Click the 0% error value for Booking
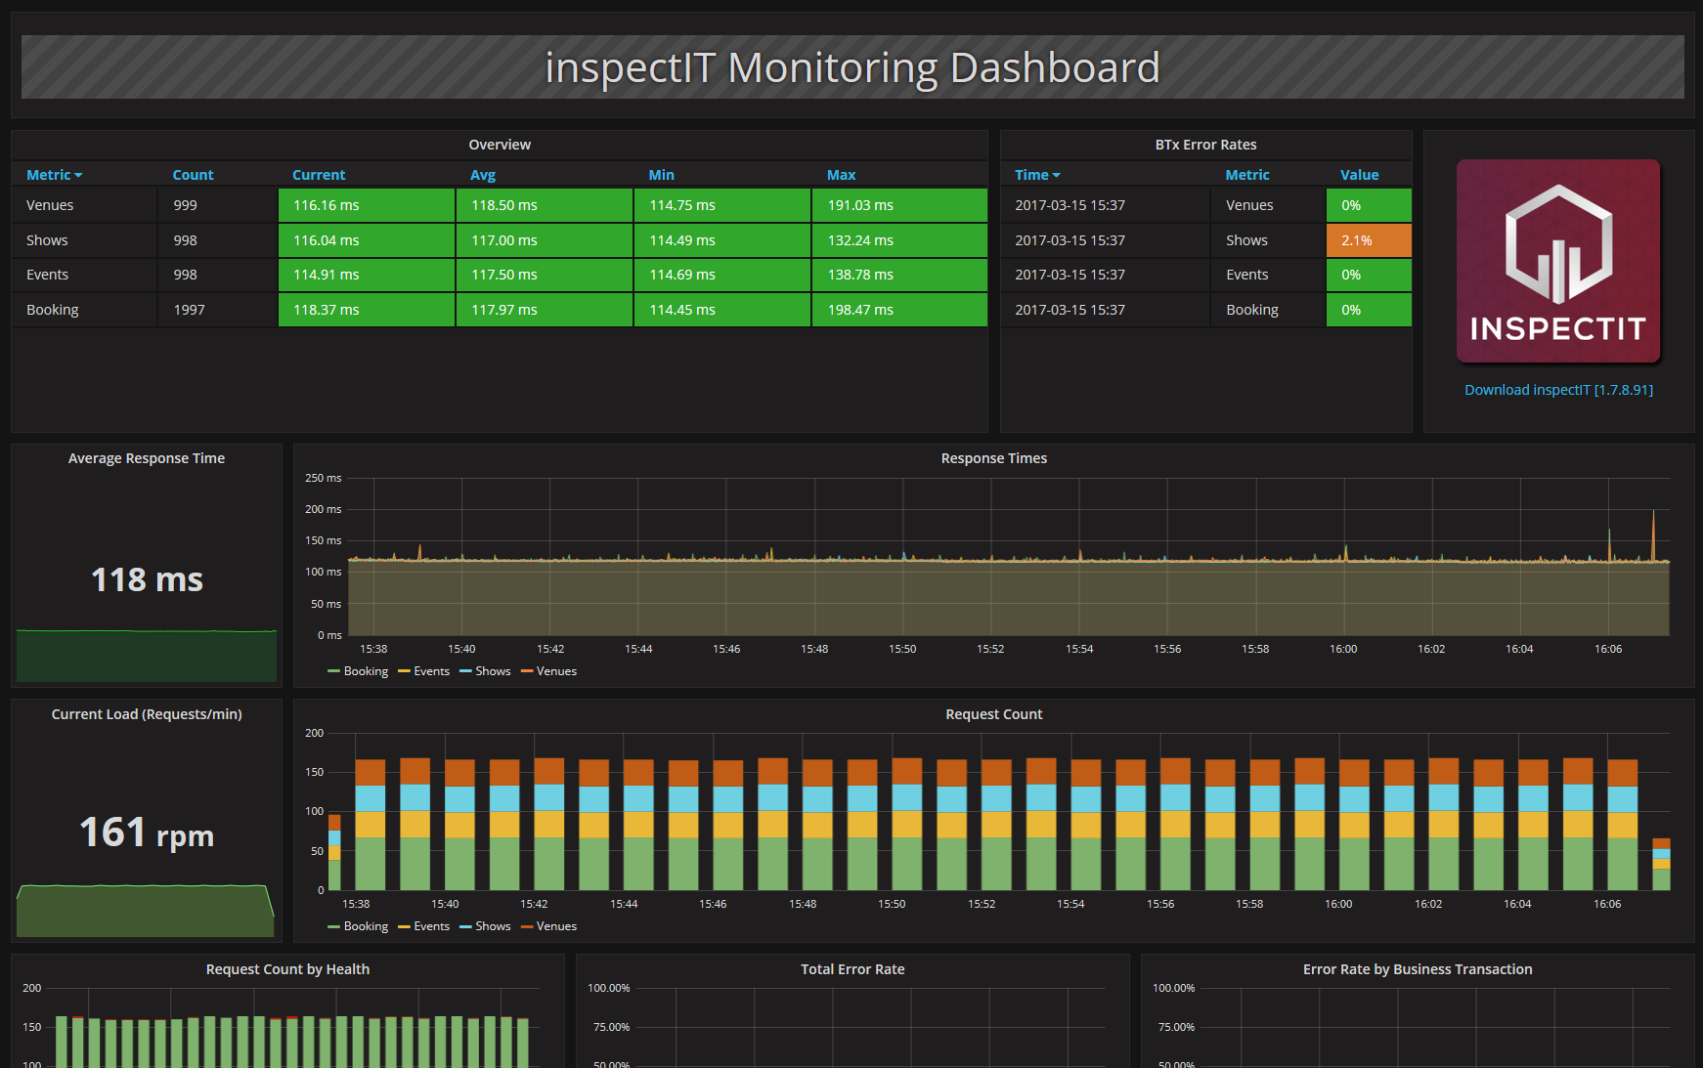This screenshot has width=1703, height=1068. click(x=1369, y=310)
